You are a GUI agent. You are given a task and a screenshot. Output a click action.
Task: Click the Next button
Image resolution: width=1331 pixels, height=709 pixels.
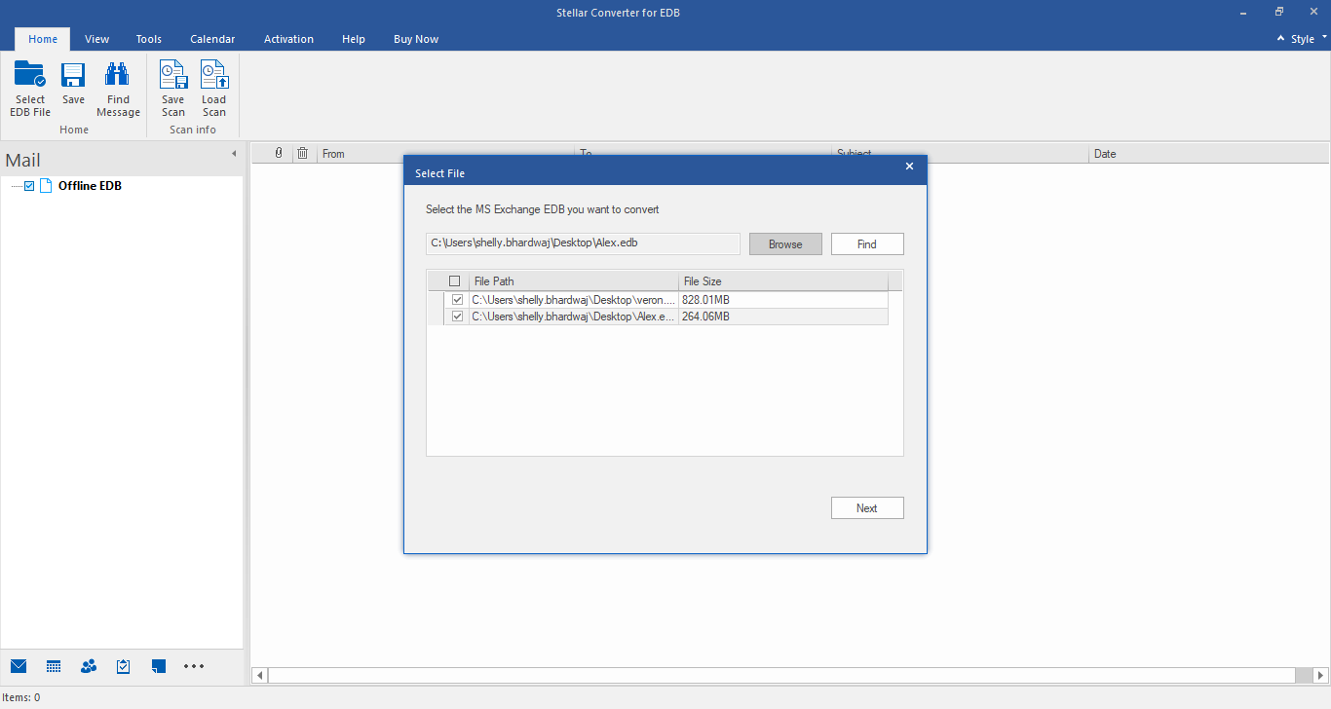866,508
